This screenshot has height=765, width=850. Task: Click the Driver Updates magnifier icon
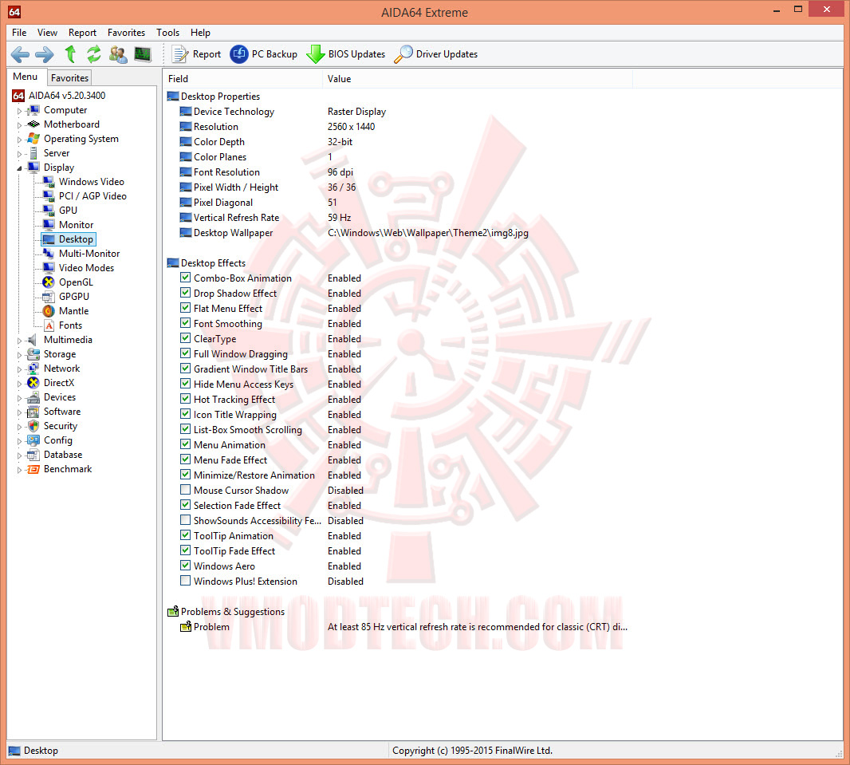403,54
